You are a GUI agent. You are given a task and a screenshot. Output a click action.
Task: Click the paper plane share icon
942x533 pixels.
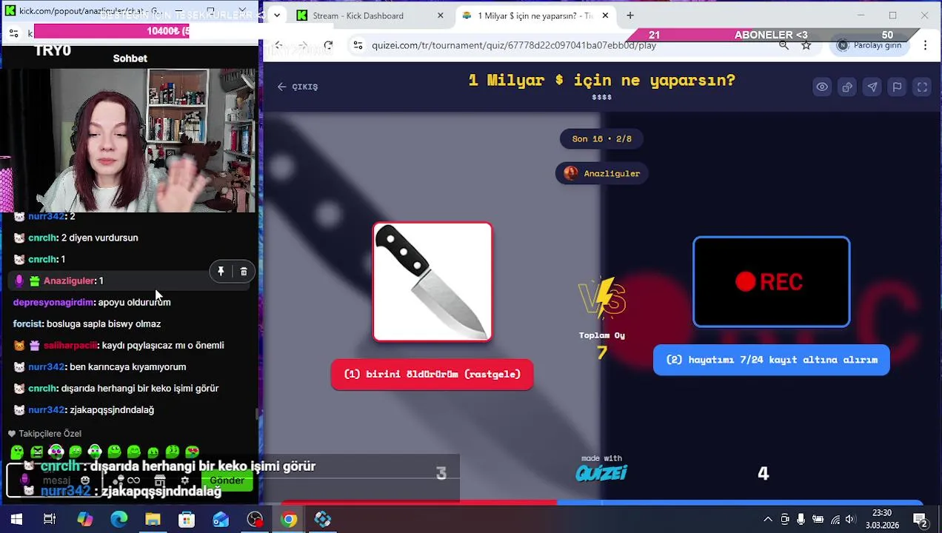click(x=872, y=87)
